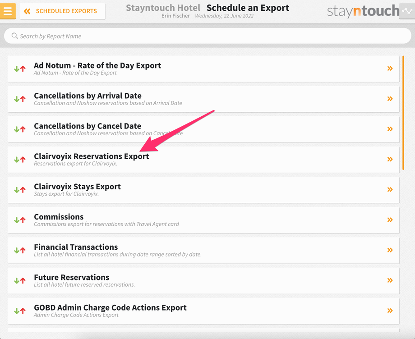
Task: Select Cancellations by Arrival Date title
Action: [x=88, y=96]
